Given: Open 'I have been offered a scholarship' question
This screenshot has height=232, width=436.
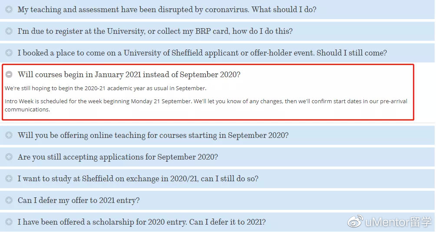Looking at the screenshot, I should [x=217, y=222].
